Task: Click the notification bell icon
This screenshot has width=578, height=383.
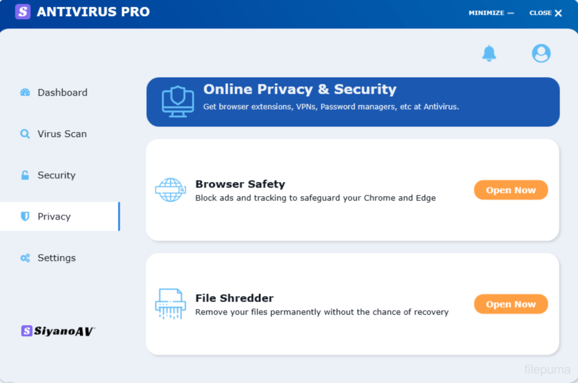Action: click(489, 54)
